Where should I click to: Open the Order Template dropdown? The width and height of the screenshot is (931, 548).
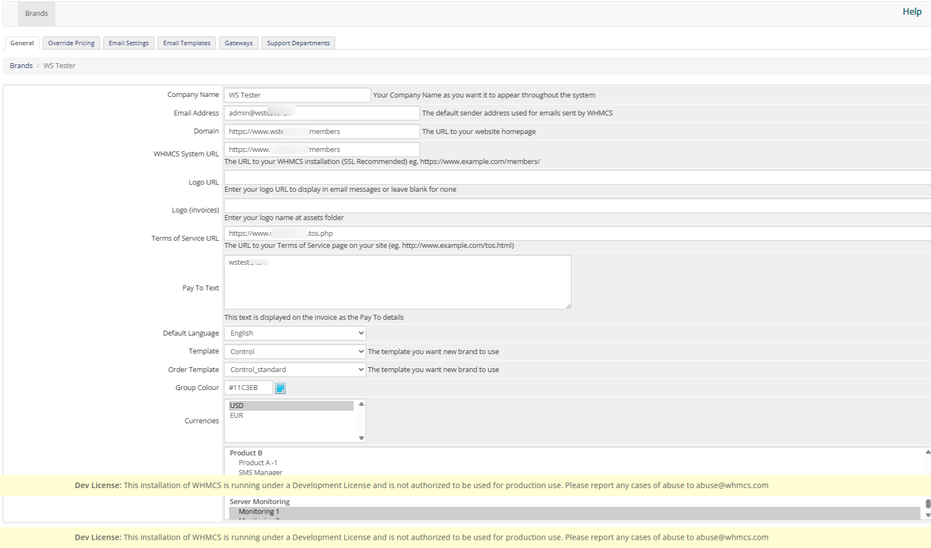[x=295, y=370]
